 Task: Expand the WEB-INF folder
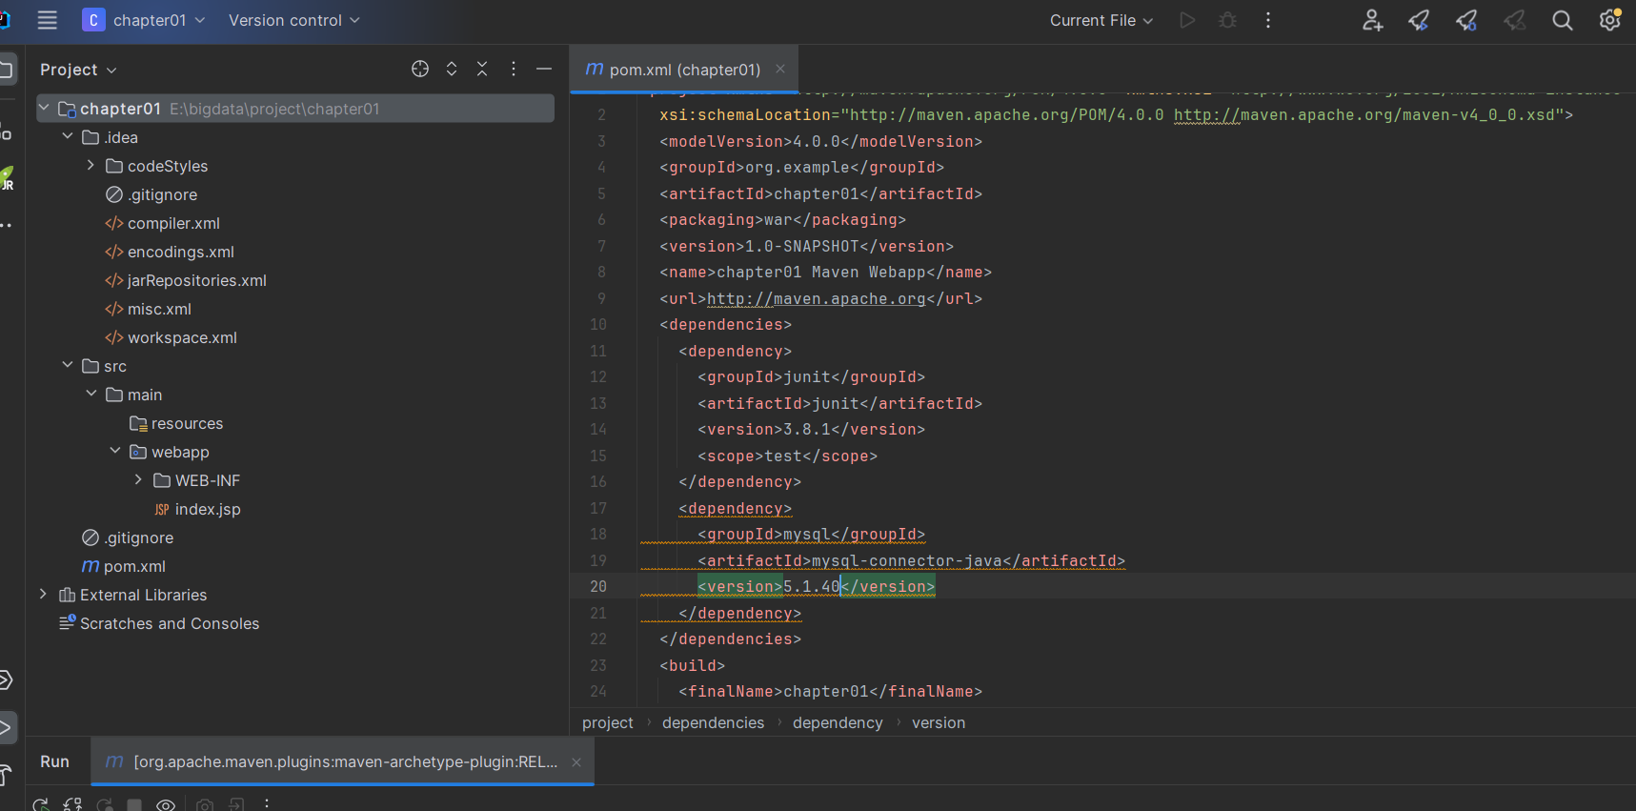(x=139, y=479)
